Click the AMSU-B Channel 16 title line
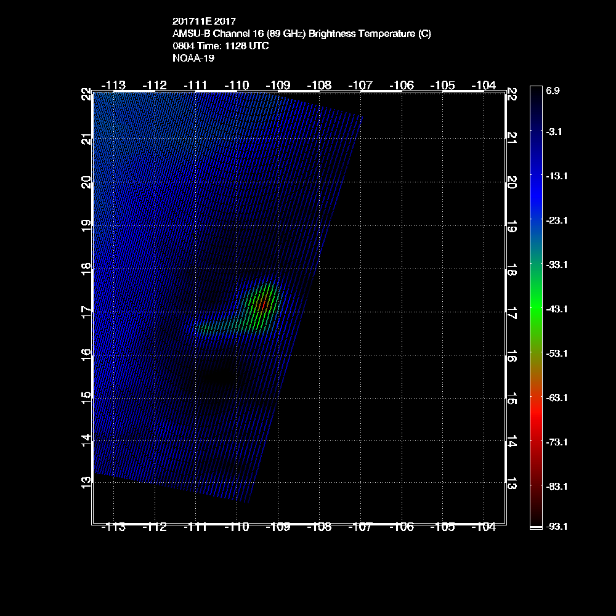Viewport: 616px width, 616px height. click(x=302, y=34)
